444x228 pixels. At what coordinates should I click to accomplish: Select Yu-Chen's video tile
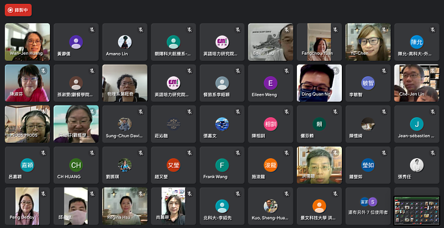click(x=368, y=42)
